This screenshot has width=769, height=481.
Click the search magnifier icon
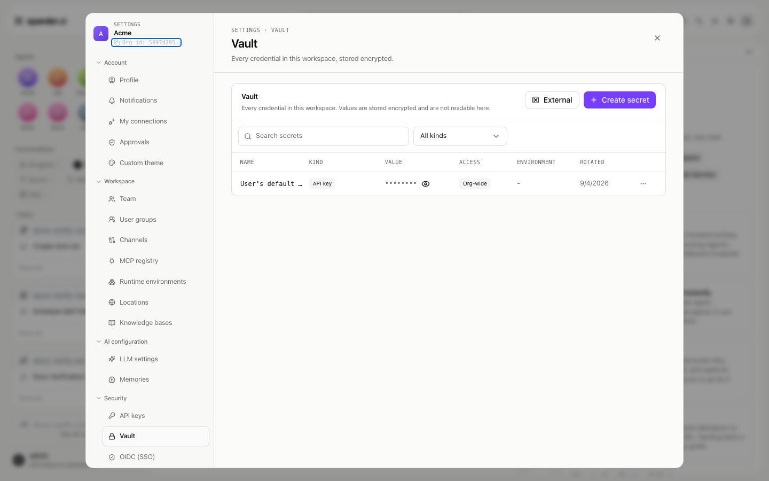248,136
